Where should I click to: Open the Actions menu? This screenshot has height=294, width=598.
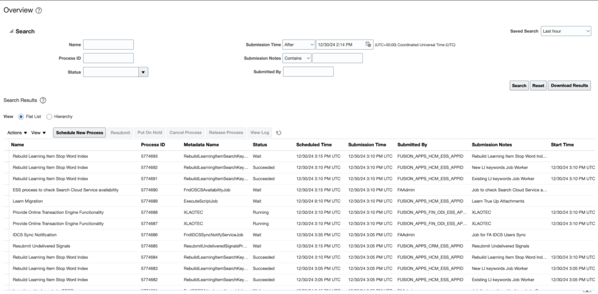(x=17, y=133)
